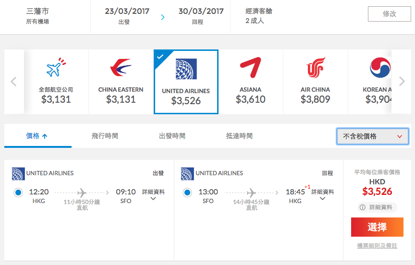Click Air China price $3,809

pyautogui.click(x=315, y=99)
